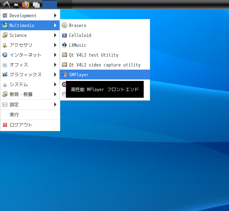Launch SMPlayer from Multimedia submenu

coord(105,75)
